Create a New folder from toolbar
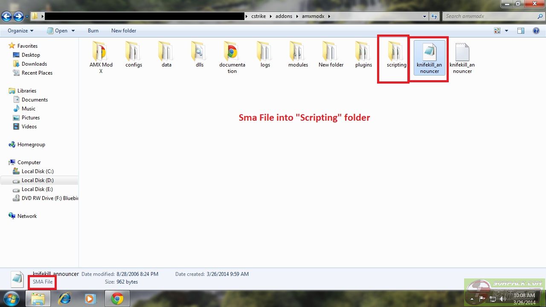Viewport: 546px width, 307px height. click(124, 31)
